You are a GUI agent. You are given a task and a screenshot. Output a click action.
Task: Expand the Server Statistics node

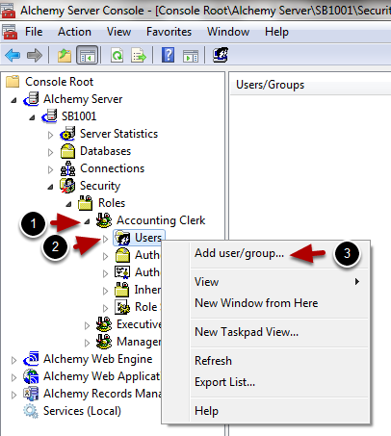tap(50, 135)
